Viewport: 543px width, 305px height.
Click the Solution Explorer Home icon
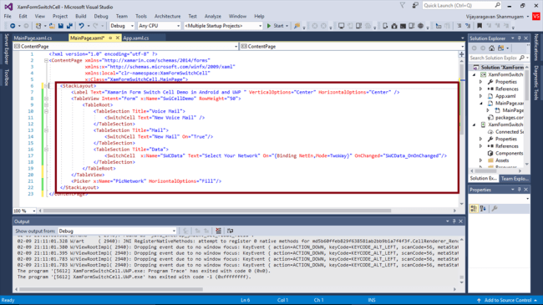click(x=491, y=48)
